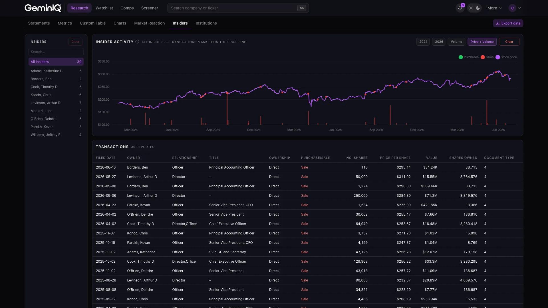Switch chart to Volume view
This screenshot has width=548, height=308.
(456, 42)
